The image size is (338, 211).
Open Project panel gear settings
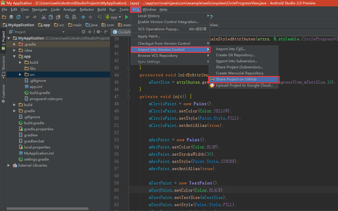(x=99, y=32)
